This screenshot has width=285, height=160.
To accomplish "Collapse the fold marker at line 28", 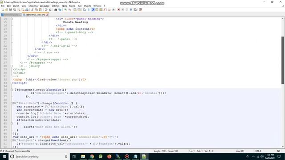I will [12, 66].
